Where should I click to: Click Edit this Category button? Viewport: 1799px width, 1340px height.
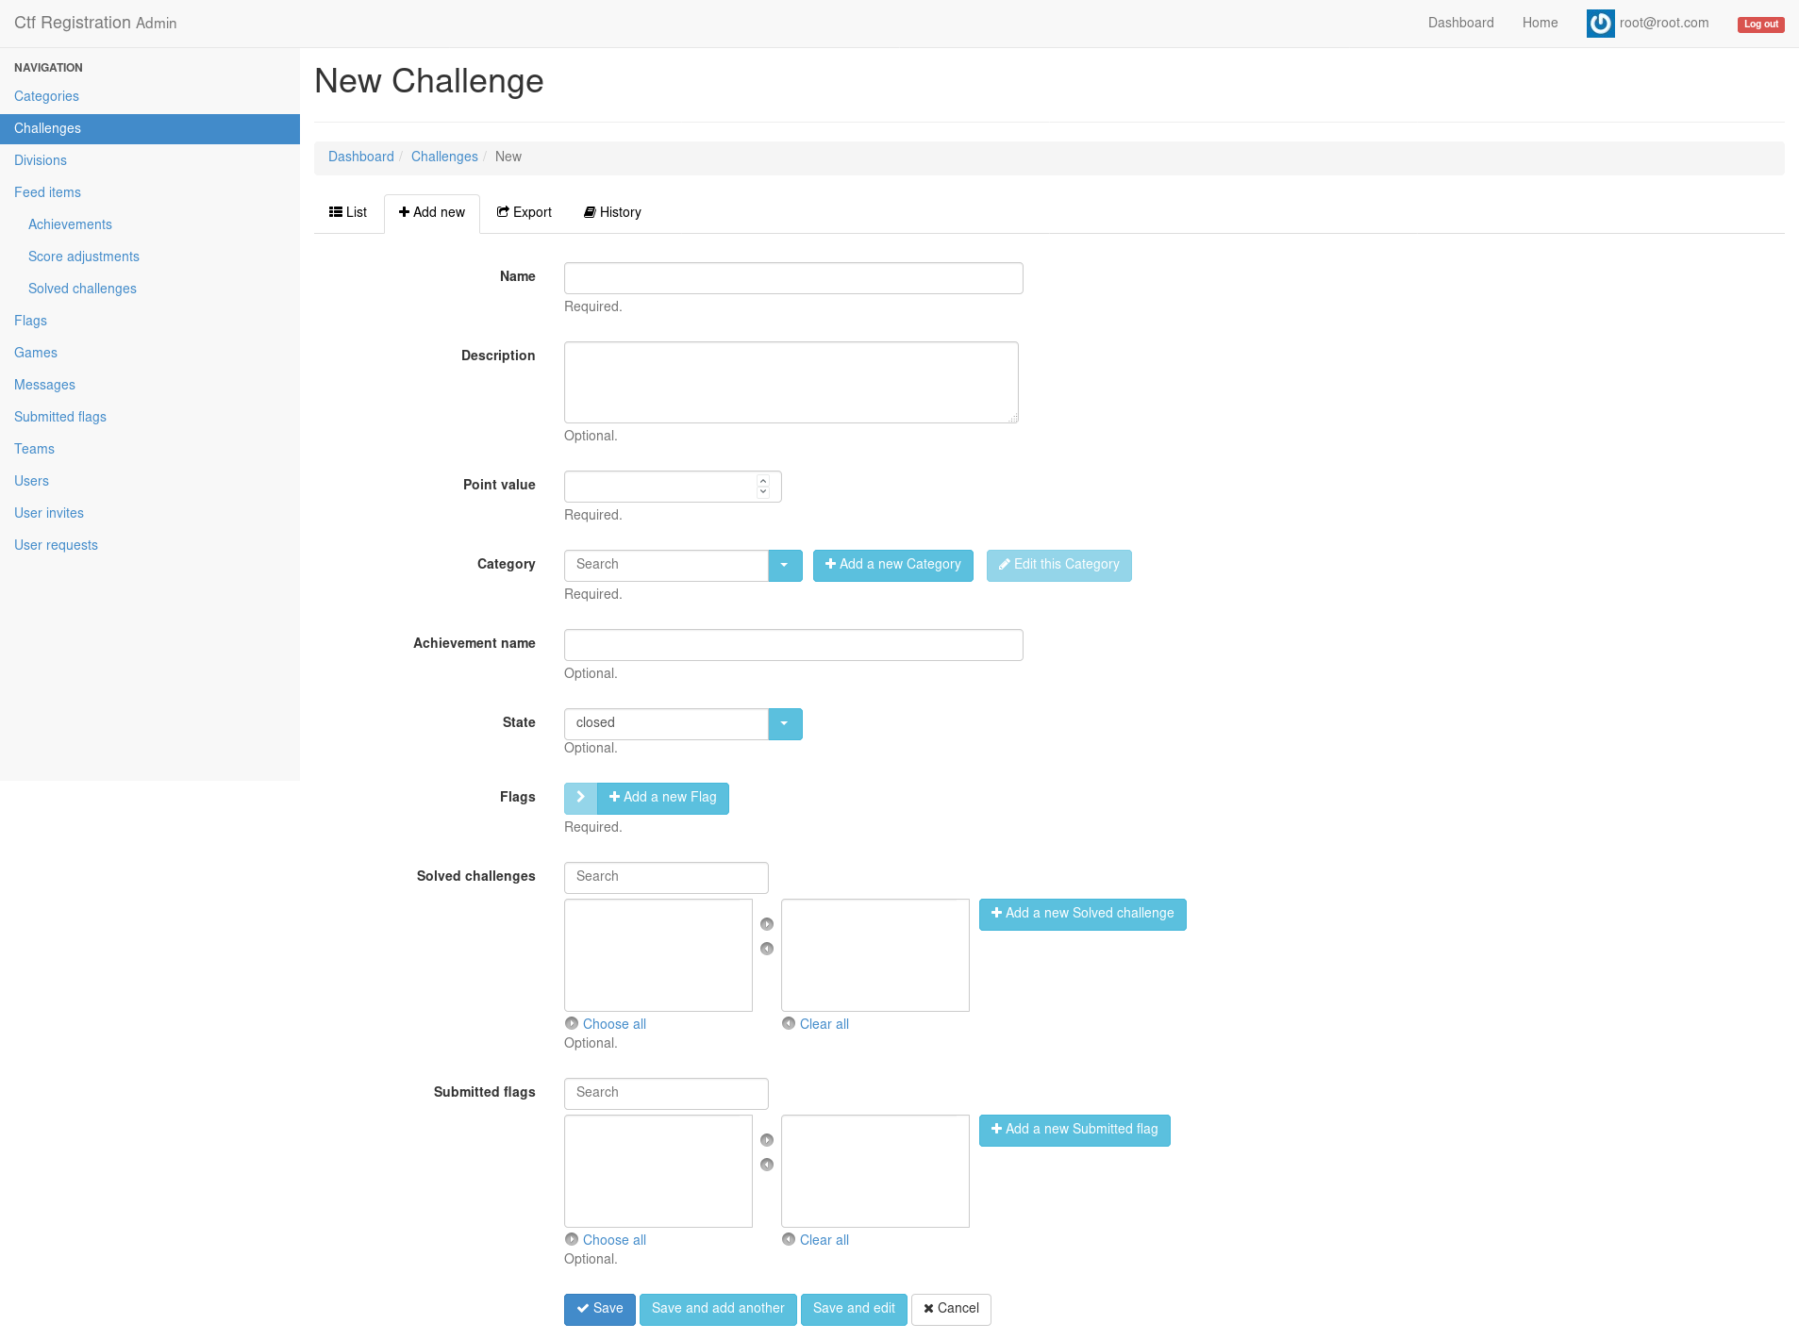pos(1058,565)
